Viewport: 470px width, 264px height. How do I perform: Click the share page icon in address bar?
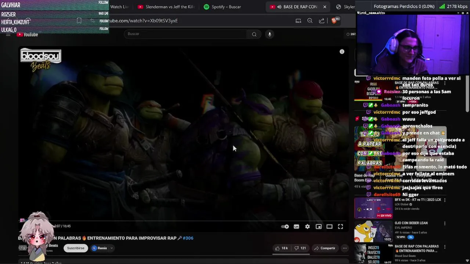click(x=322, y=21)
